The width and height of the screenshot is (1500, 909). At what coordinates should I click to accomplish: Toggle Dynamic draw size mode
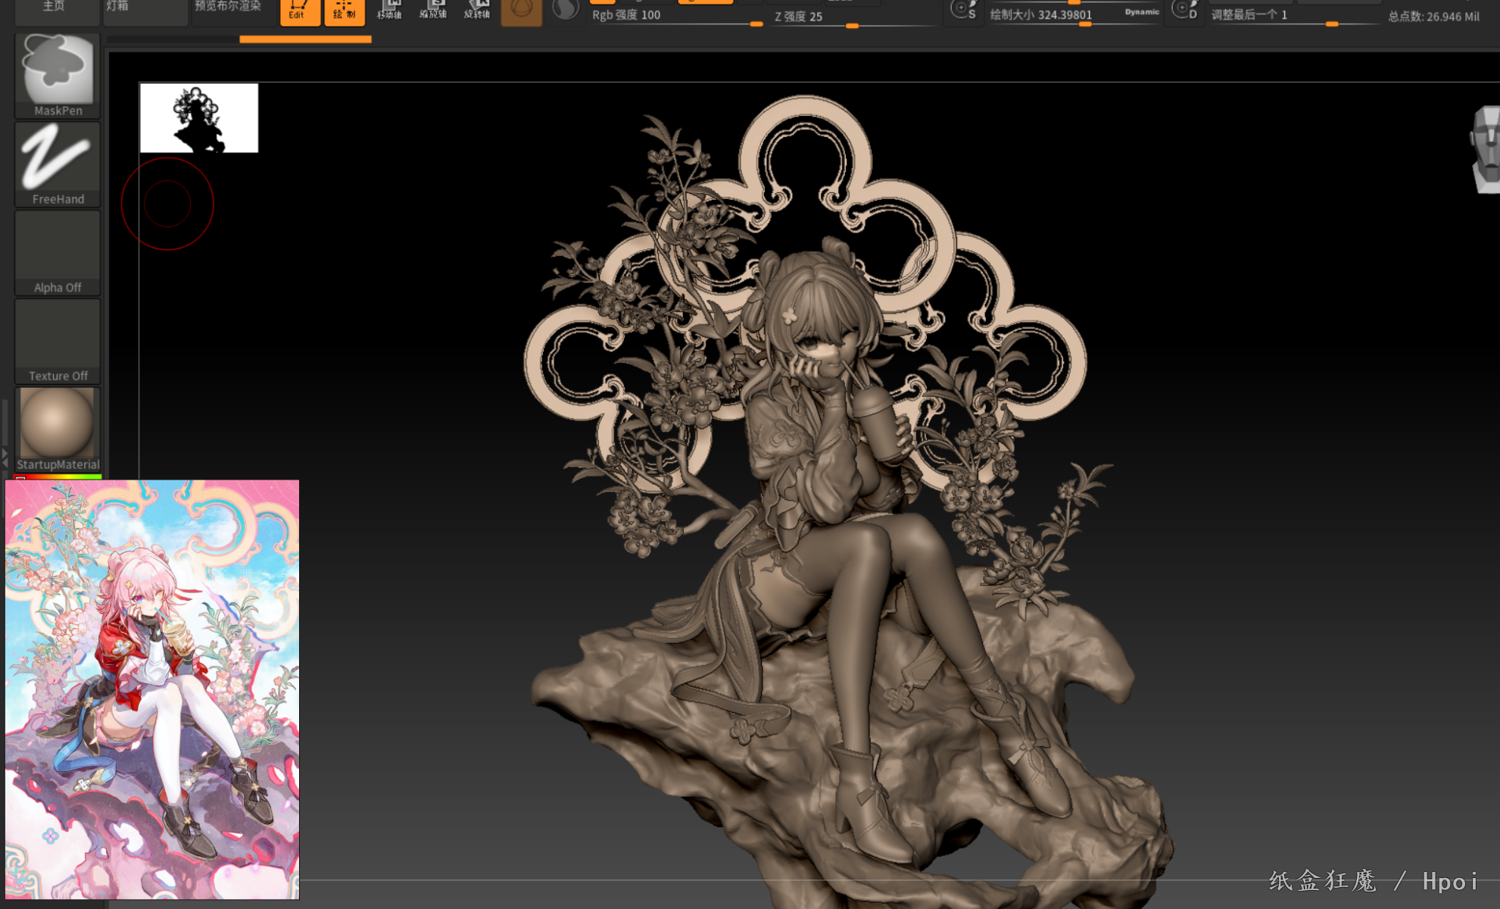(x=1141, y=12)
